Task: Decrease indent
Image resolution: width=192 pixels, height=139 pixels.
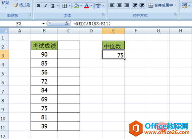Action: click(135, 5)
